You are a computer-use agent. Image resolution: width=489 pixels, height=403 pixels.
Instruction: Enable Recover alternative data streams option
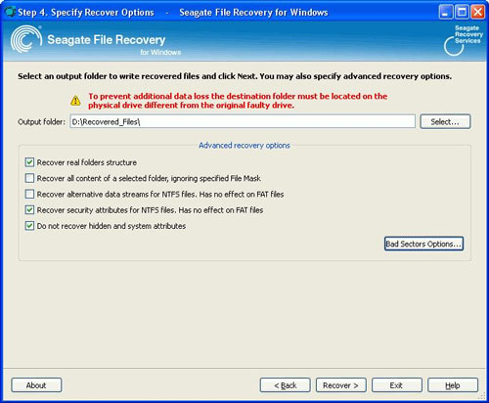click(x=29, y=194)
